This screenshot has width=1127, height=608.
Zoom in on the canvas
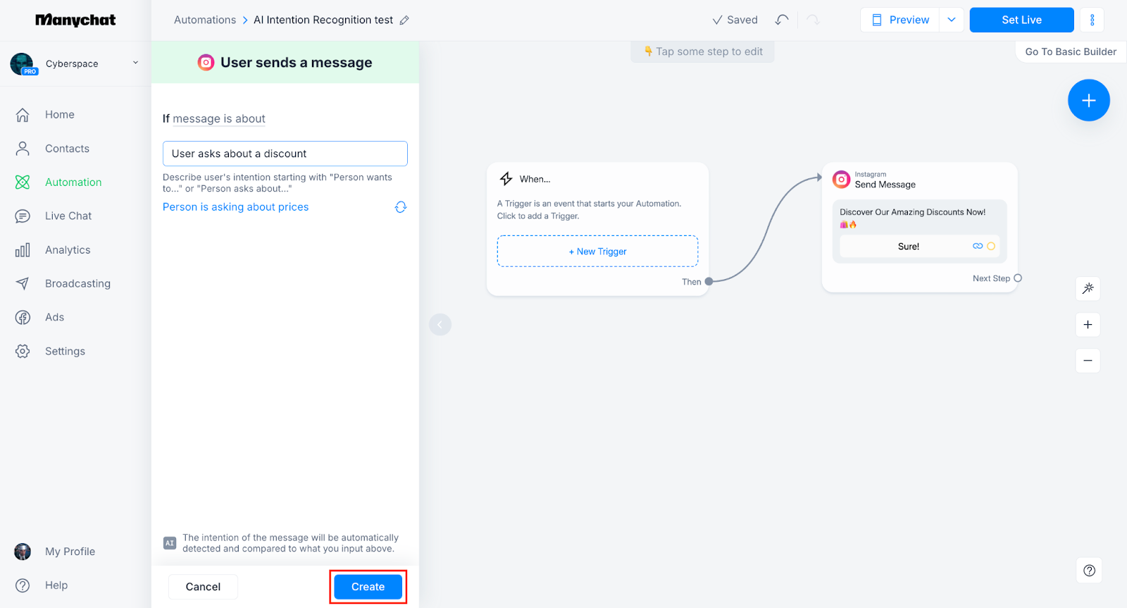pyautogui.click(x=1088, y=325)
